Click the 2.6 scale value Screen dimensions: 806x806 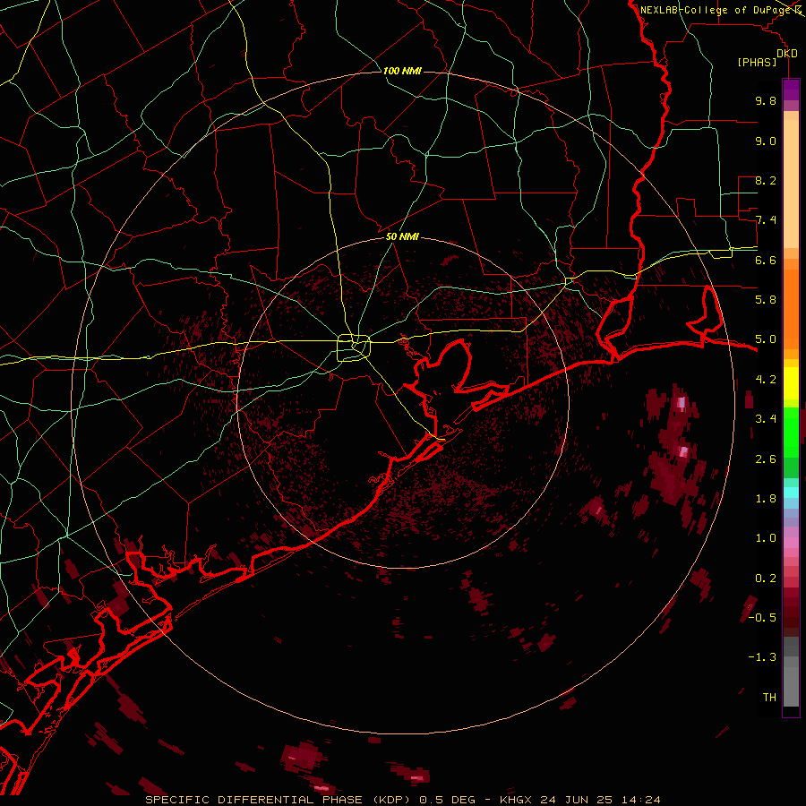pos(766,459)
